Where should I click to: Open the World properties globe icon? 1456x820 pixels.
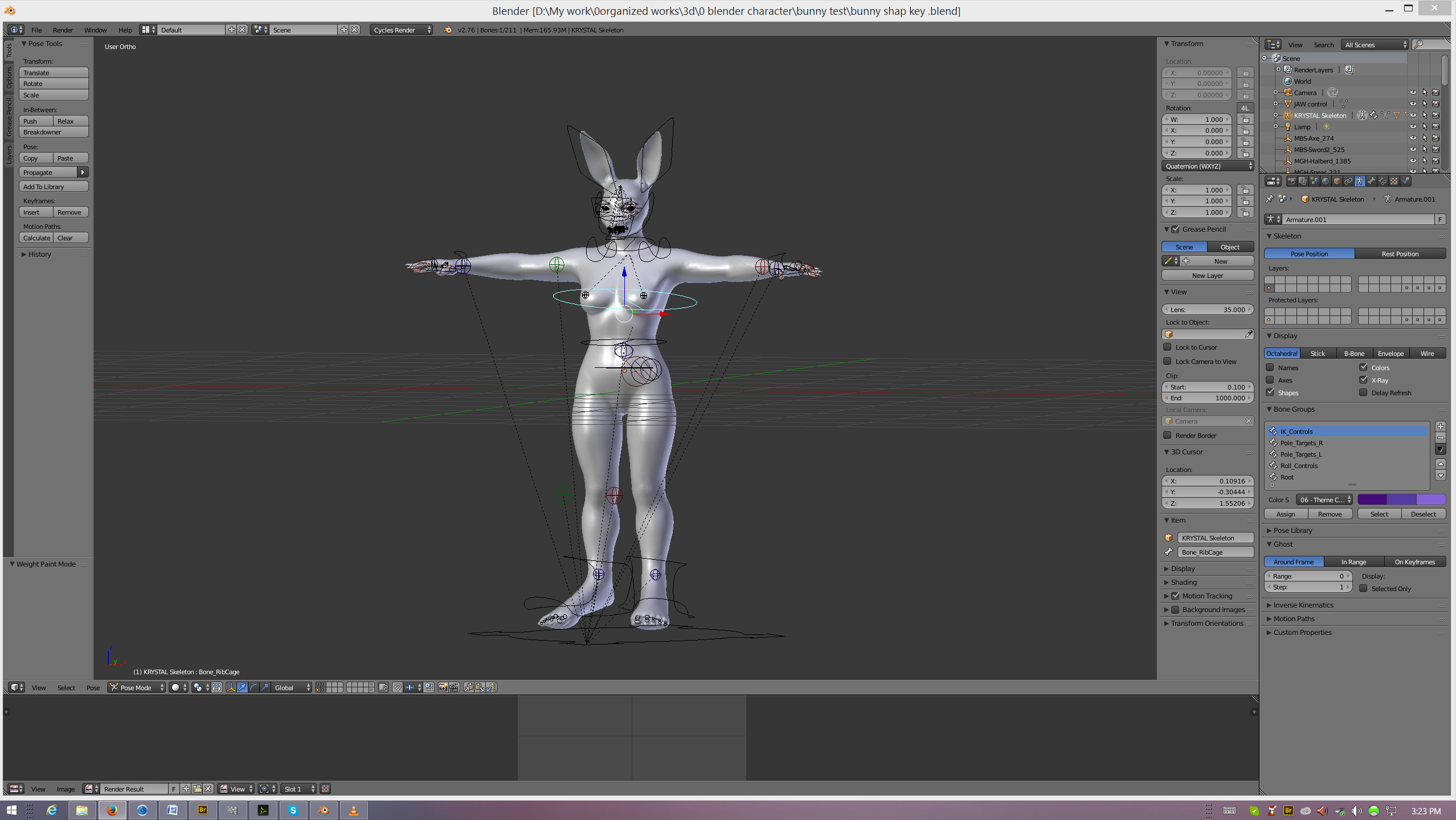pos(1326,181)
